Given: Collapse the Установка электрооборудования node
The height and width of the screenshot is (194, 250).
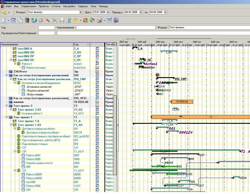Looking at the screenshot, I should tap(15, 83).
